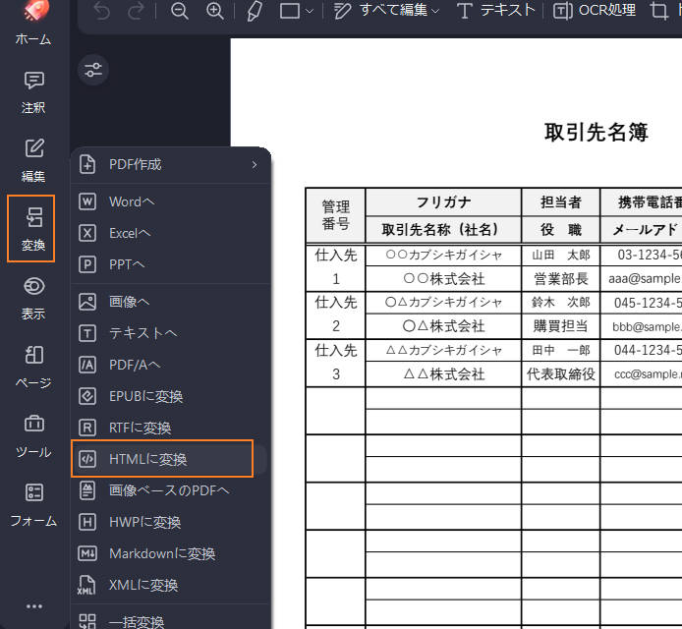Select Markdownに変換 option
The height and width of the screenshot is (629, 682).
tap(171, 553)
